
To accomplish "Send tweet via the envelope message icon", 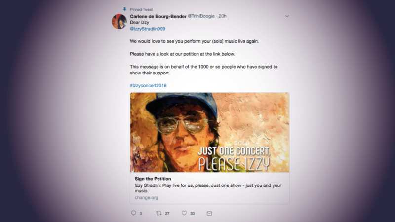I will [x=209, y=213].
